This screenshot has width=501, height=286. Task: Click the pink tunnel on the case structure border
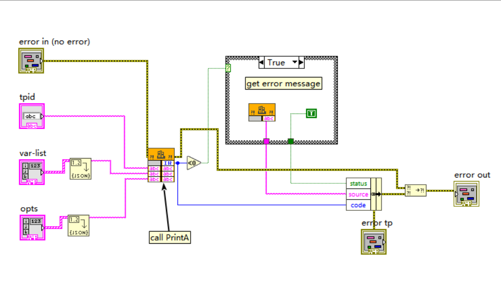pyautogui.click(x=266, y=141)
